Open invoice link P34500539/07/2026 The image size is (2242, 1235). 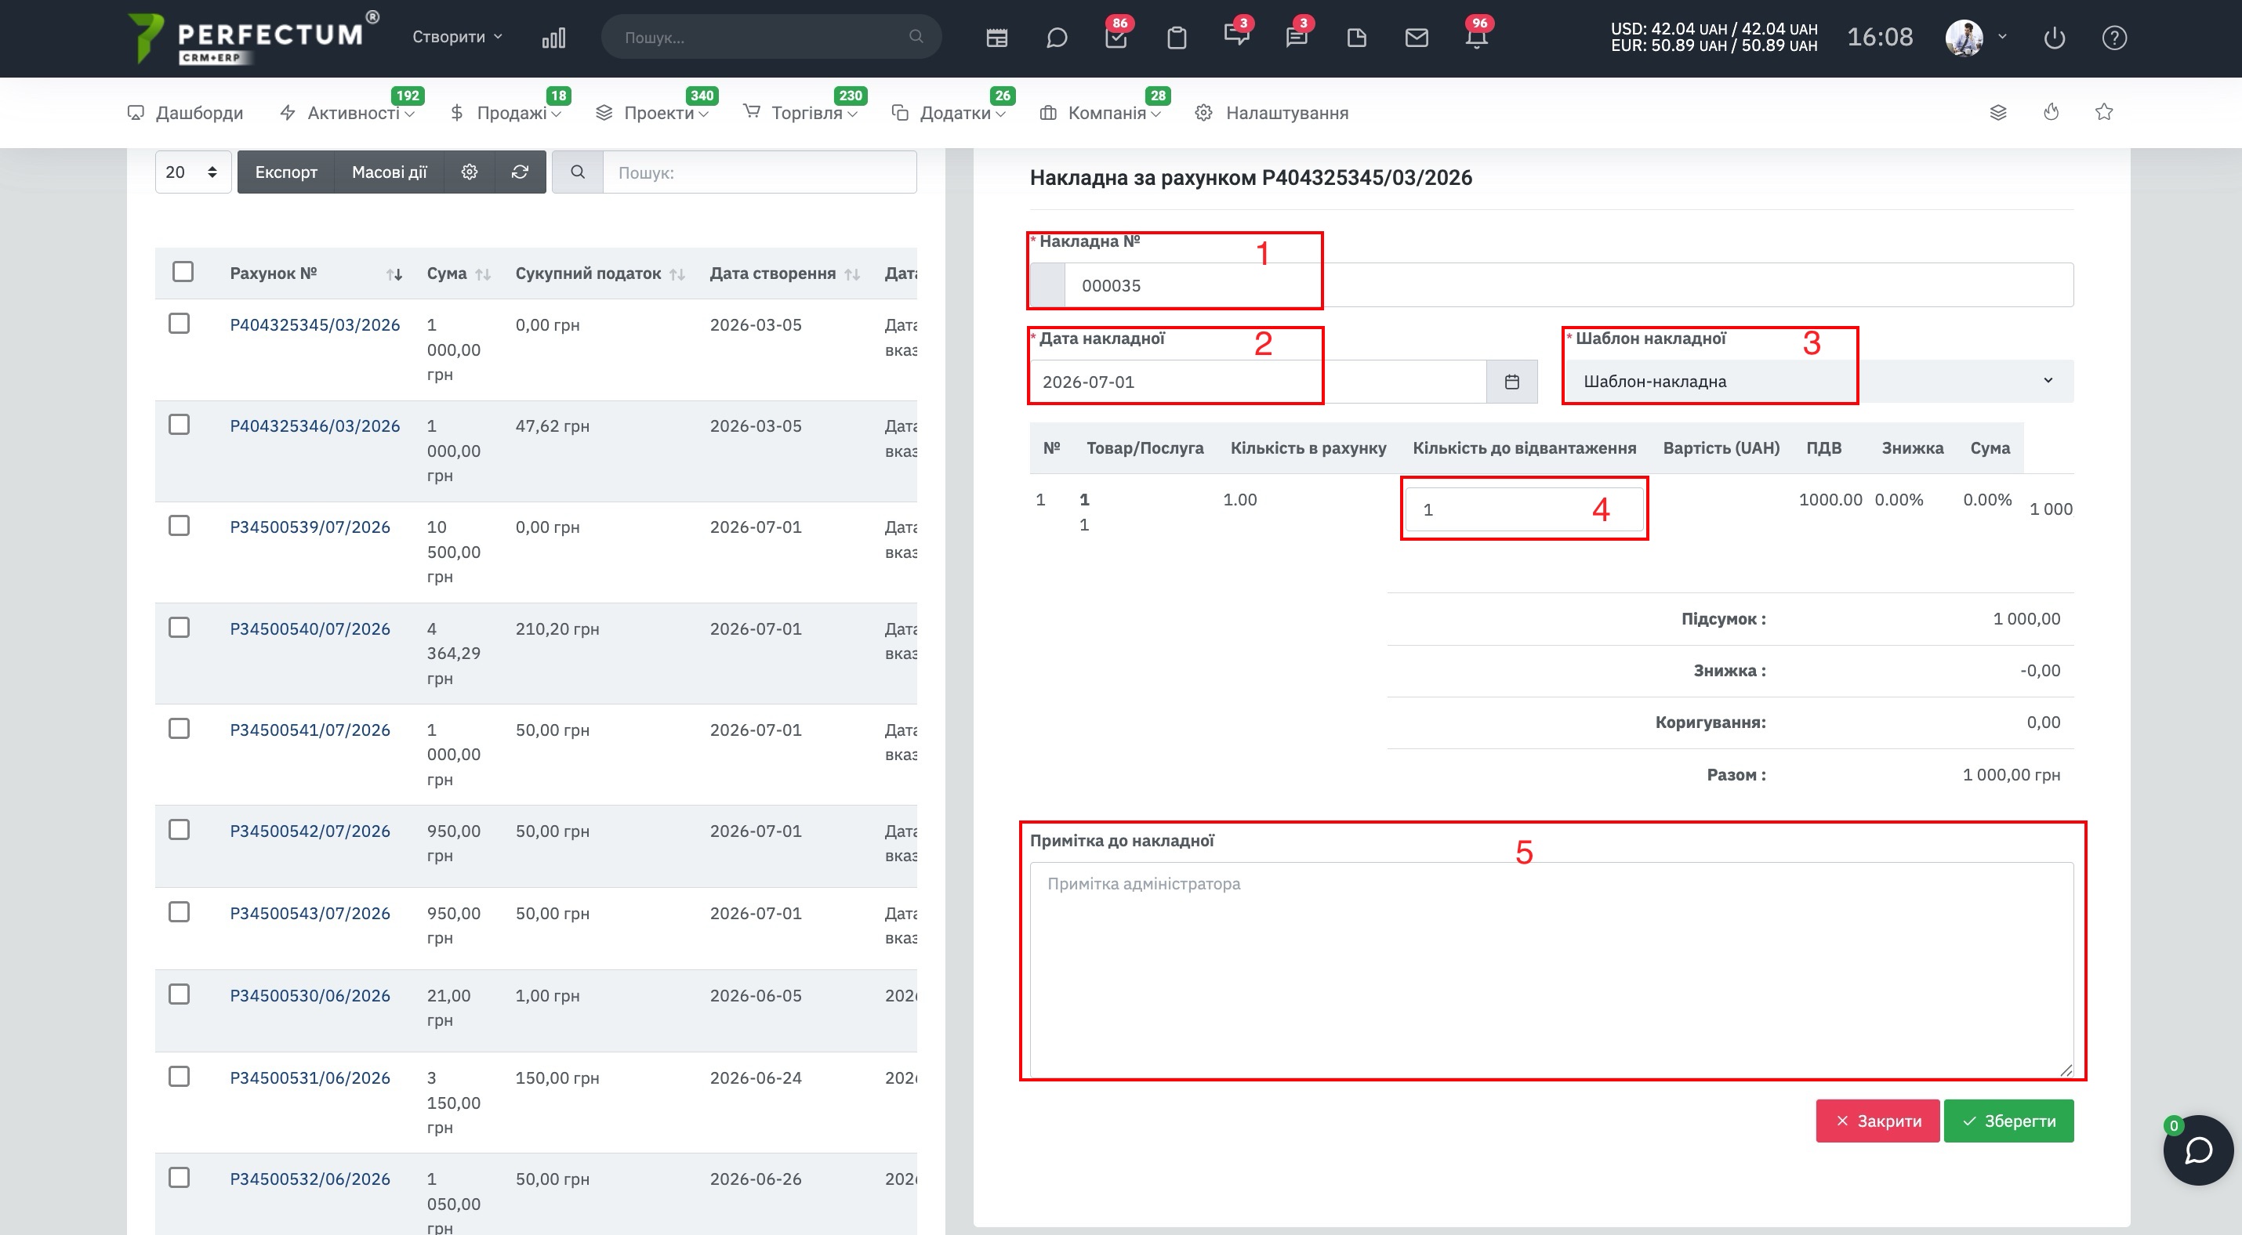310,527
